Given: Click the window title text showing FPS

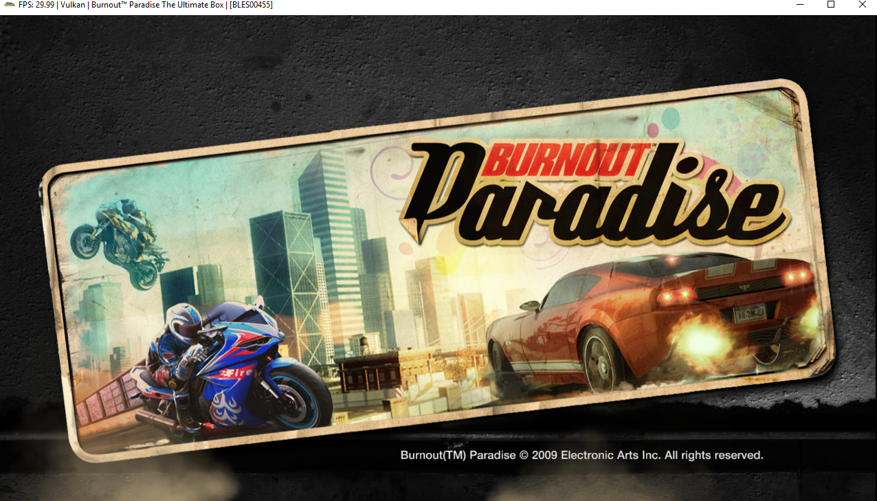Looking at the screenshot, I should tap(146, 5).
